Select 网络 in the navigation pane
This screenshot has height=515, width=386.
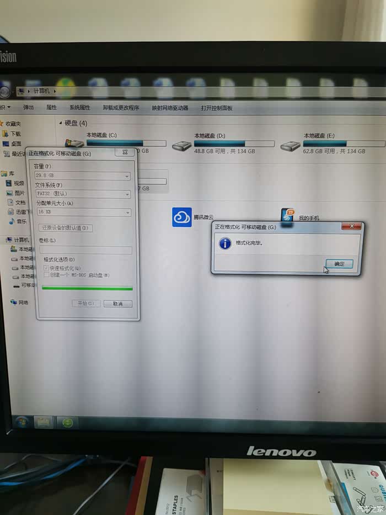tap(23, 302)
